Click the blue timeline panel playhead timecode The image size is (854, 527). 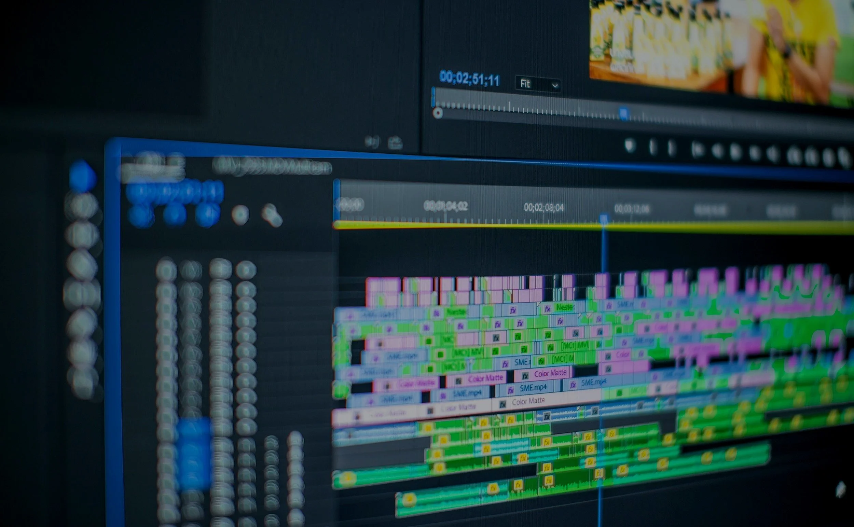[174, 192]
